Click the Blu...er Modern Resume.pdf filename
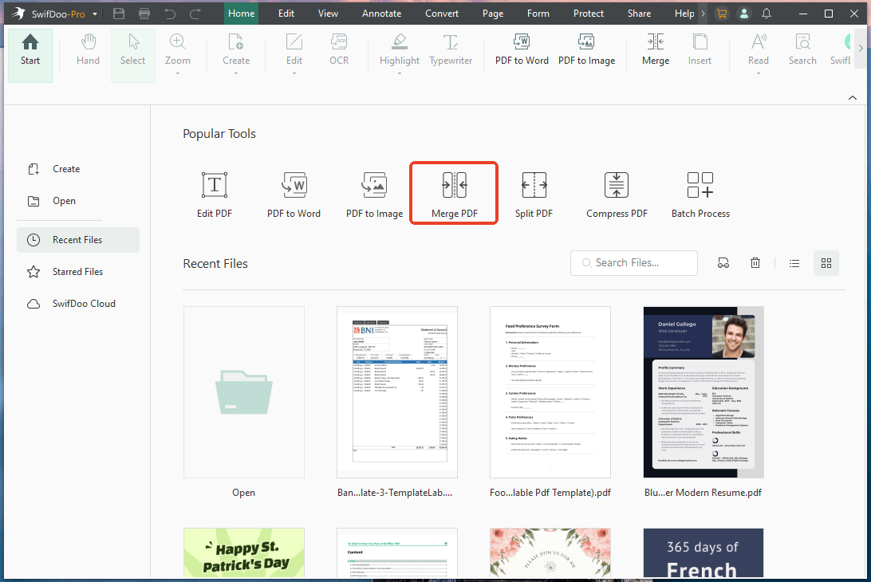This screenshot has height=582, width=871. [x=703, y=493]
